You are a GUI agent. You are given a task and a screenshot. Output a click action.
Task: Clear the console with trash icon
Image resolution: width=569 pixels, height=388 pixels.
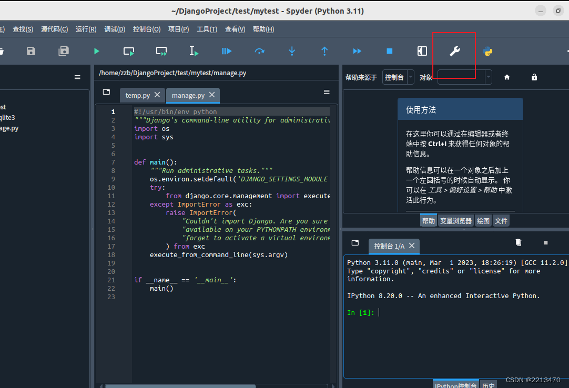point(519,242)
